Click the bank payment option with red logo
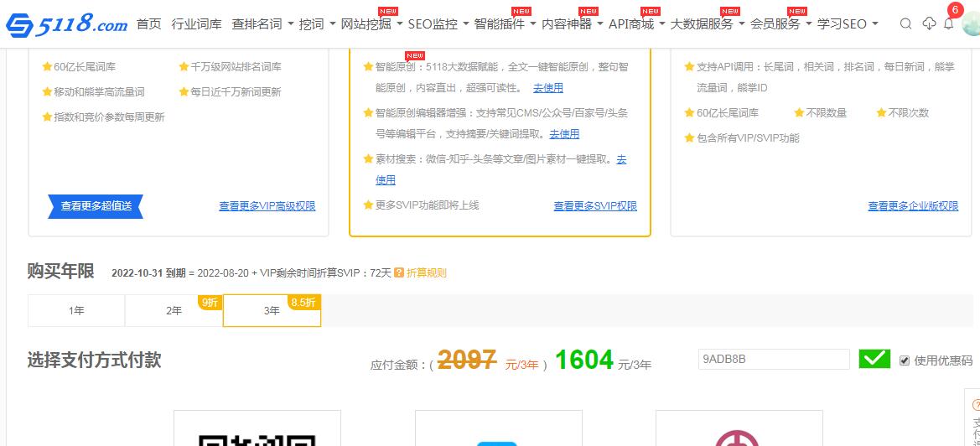980x446 pixels. 739,428
